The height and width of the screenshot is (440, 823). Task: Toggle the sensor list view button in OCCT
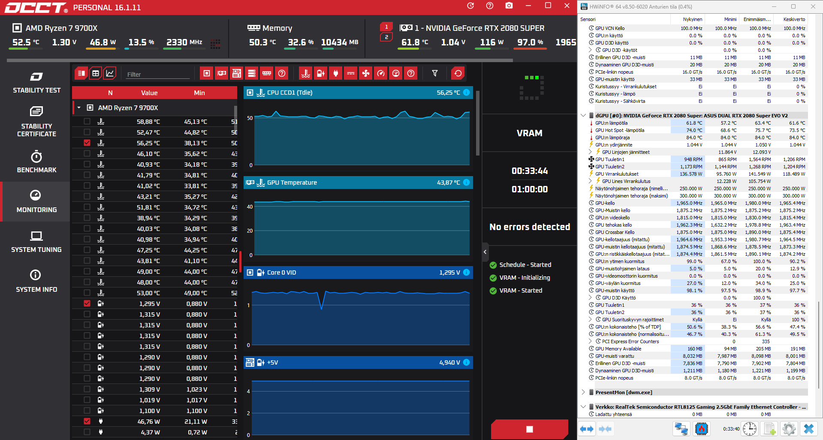[x=81, y=73]
